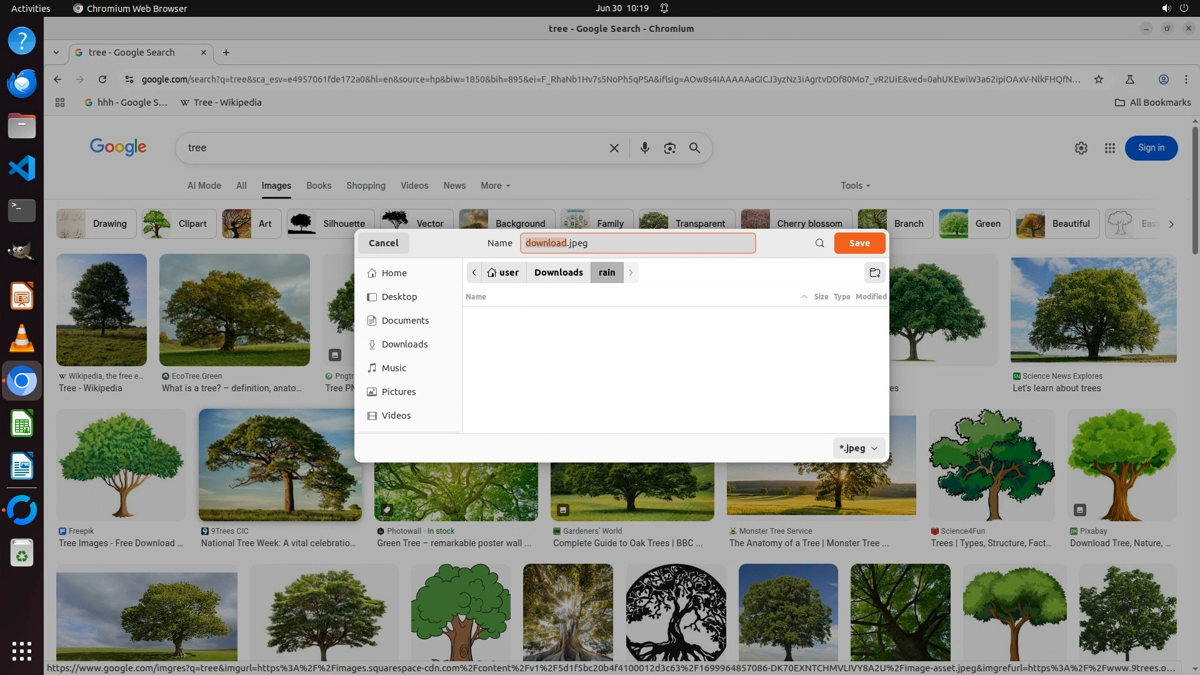Screen dimensions: 1200x675
Task: Switch to the Videos search tab
Action: coord(414,186)
